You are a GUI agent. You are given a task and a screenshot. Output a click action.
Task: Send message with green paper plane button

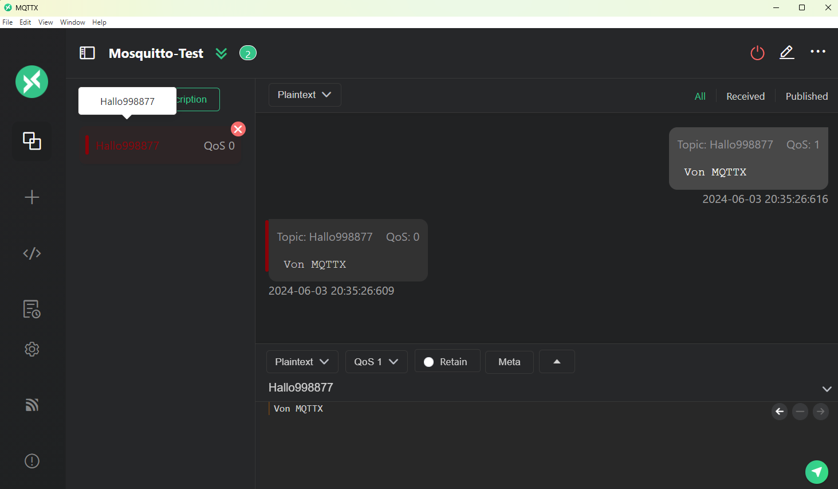pos(816,472)
